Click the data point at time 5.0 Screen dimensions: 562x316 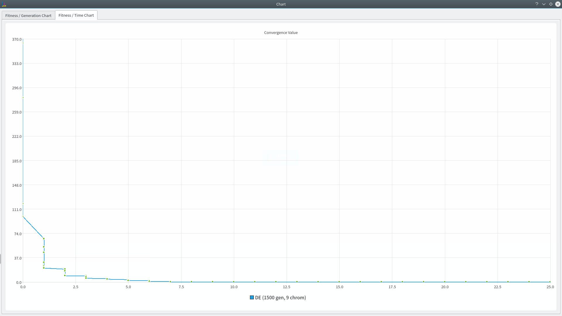pos(128,280)
